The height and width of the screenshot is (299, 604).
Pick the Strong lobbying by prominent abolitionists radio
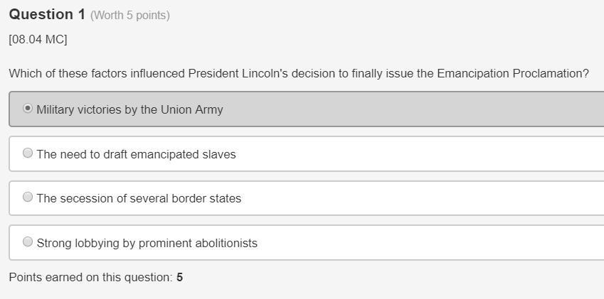(x=28, y=242)
